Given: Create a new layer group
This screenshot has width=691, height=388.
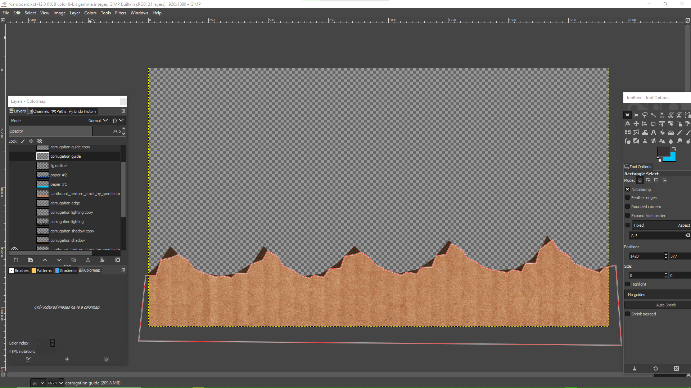Looking at the screenshot, I should point(30,260).
